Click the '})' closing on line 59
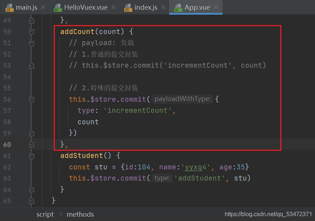Screen dimensions: 315x221 pyautogui.click(x=73, y=133)
